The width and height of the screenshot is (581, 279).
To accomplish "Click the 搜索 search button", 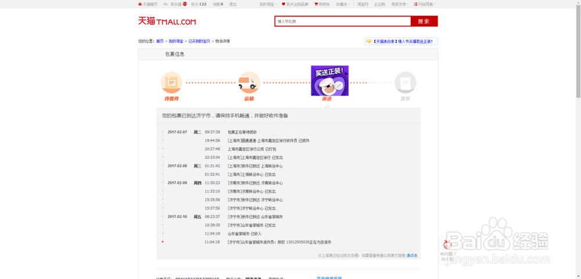I will (424, 21).
